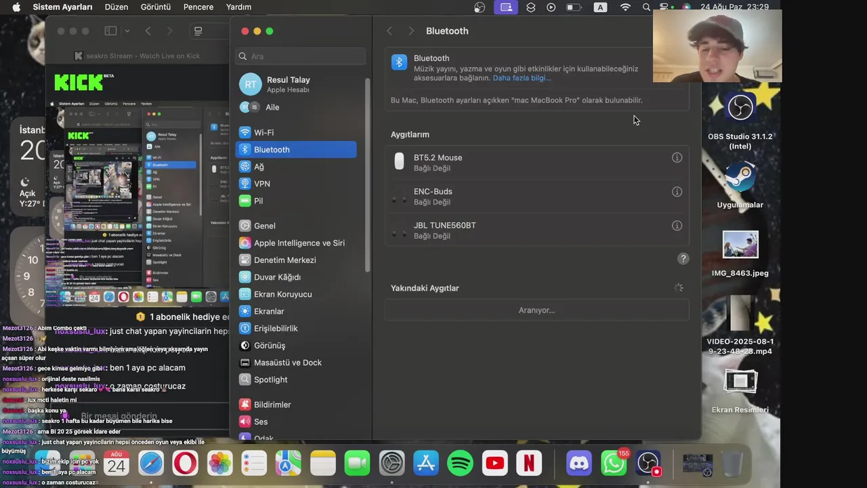
Task: Click Wi-Fi icon in menu bar
Action: tap(625, 7)
